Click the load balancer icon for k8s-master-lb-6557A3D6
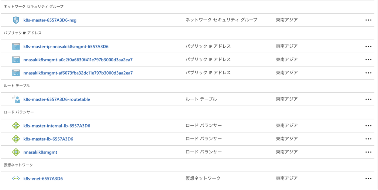 tap(16, 139)
